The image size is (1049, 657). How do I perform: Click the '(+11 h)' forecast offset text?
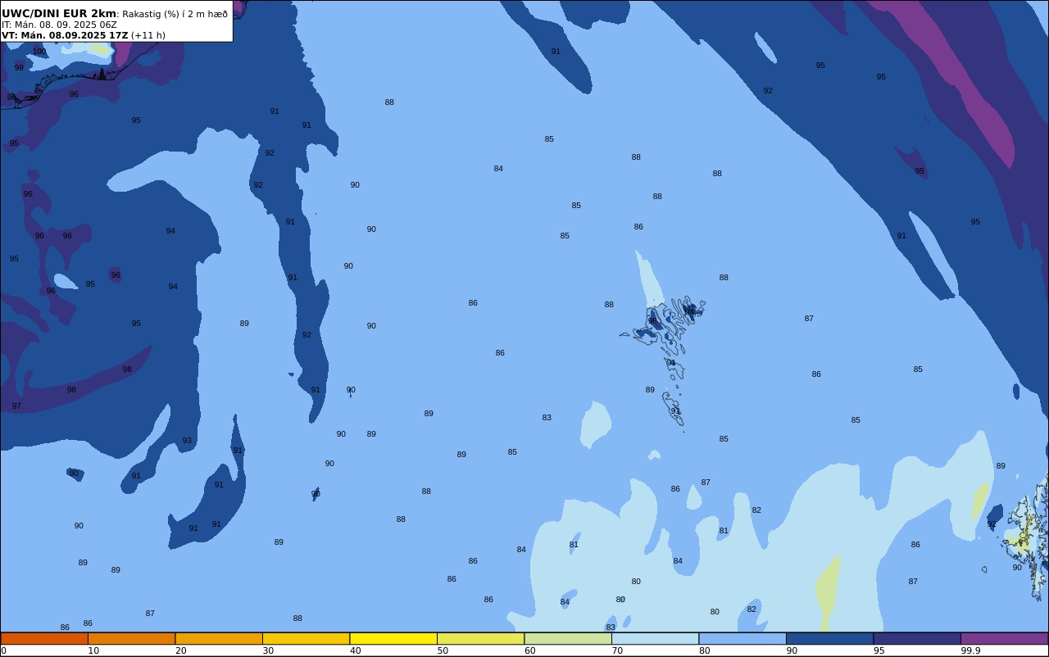pyautogui.click(x=148, y=35)
